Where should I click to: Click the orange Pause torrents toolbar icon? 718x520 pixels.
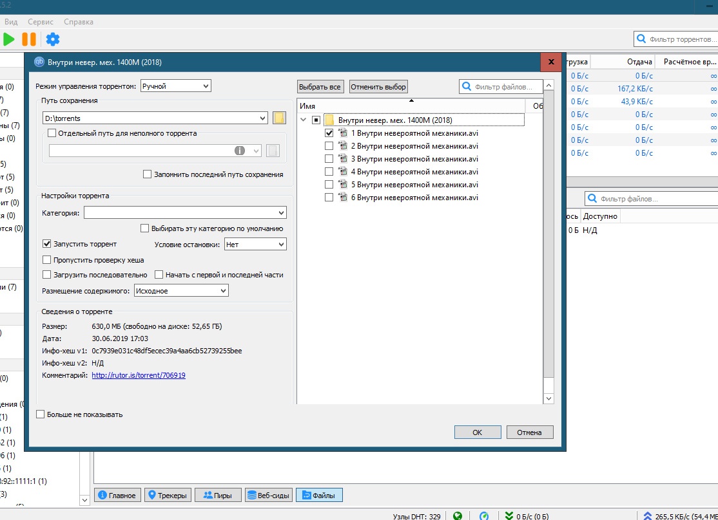29,39
